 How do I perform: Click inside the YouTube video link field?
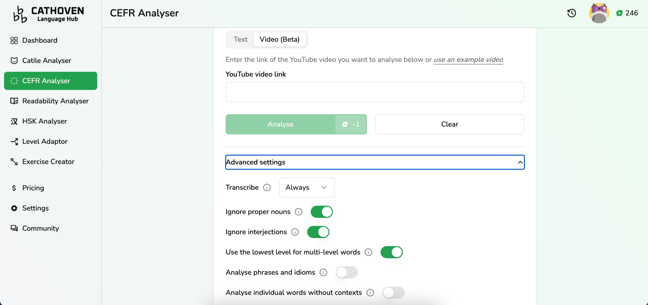[374, 92]
